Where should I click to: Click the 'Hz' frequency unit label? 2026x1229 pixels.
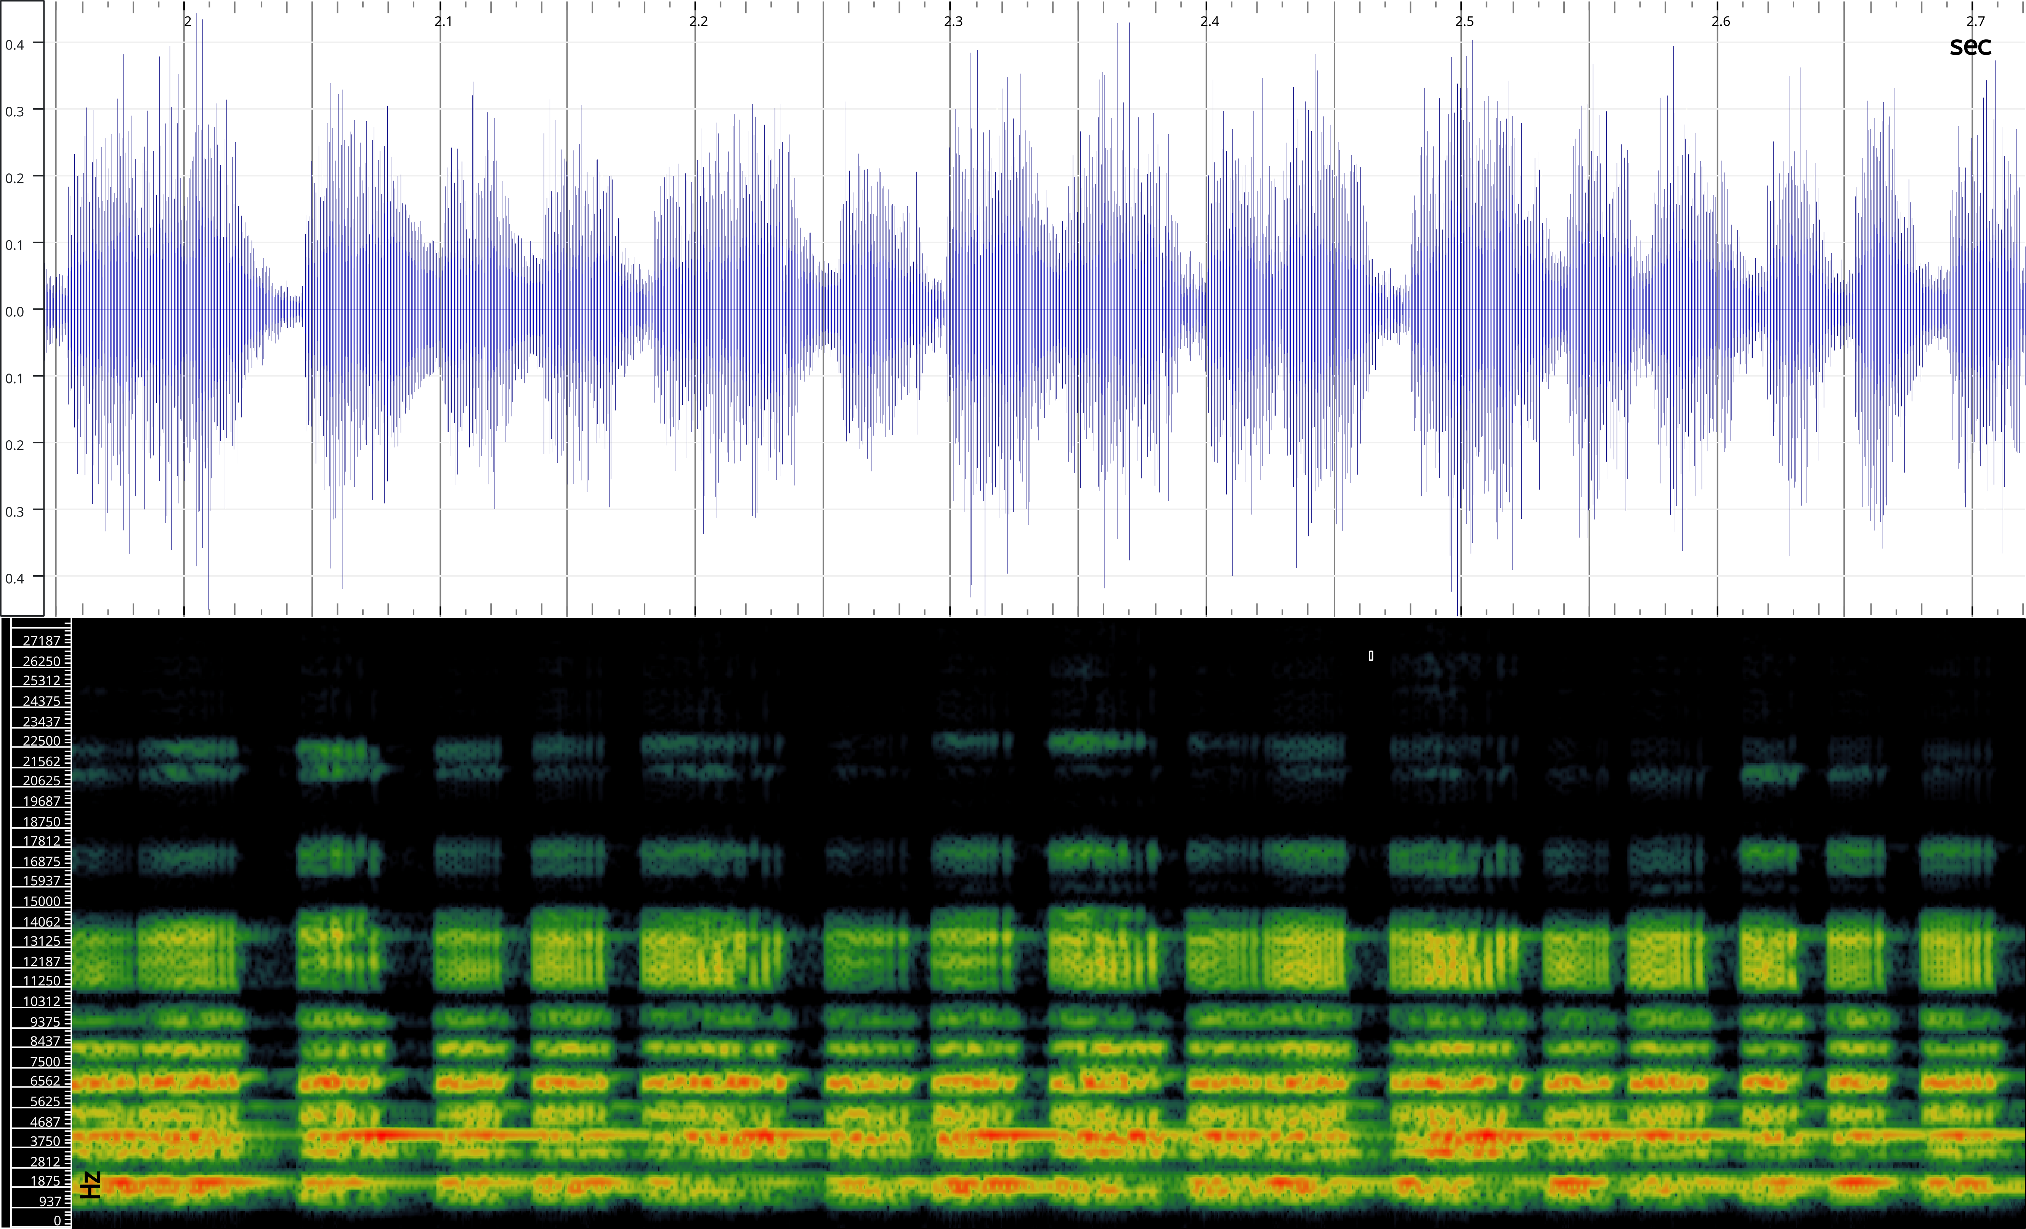(x=90, y=1185)
